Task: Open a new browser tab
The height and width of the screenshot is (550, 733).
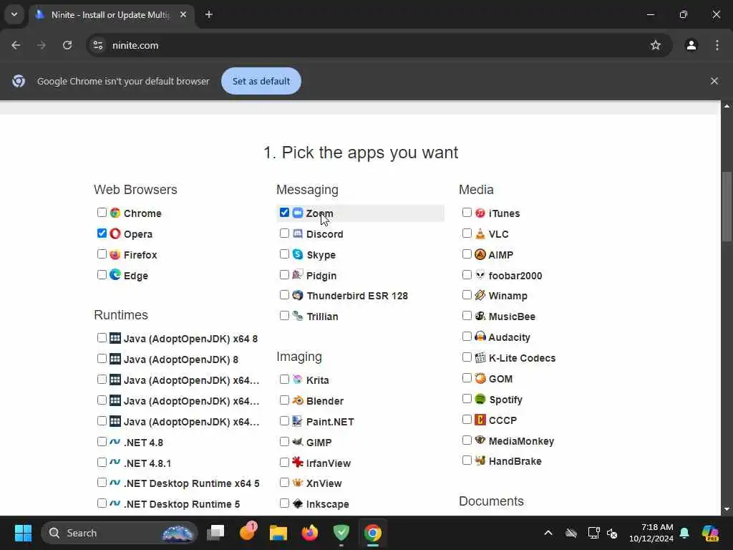Action: 209,14
